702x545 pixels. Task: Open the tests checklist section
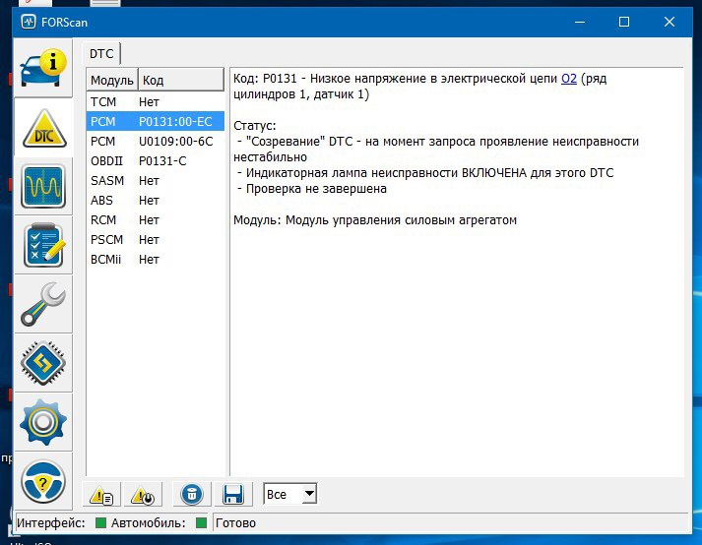pyautogui.click(x=43, y=245)
